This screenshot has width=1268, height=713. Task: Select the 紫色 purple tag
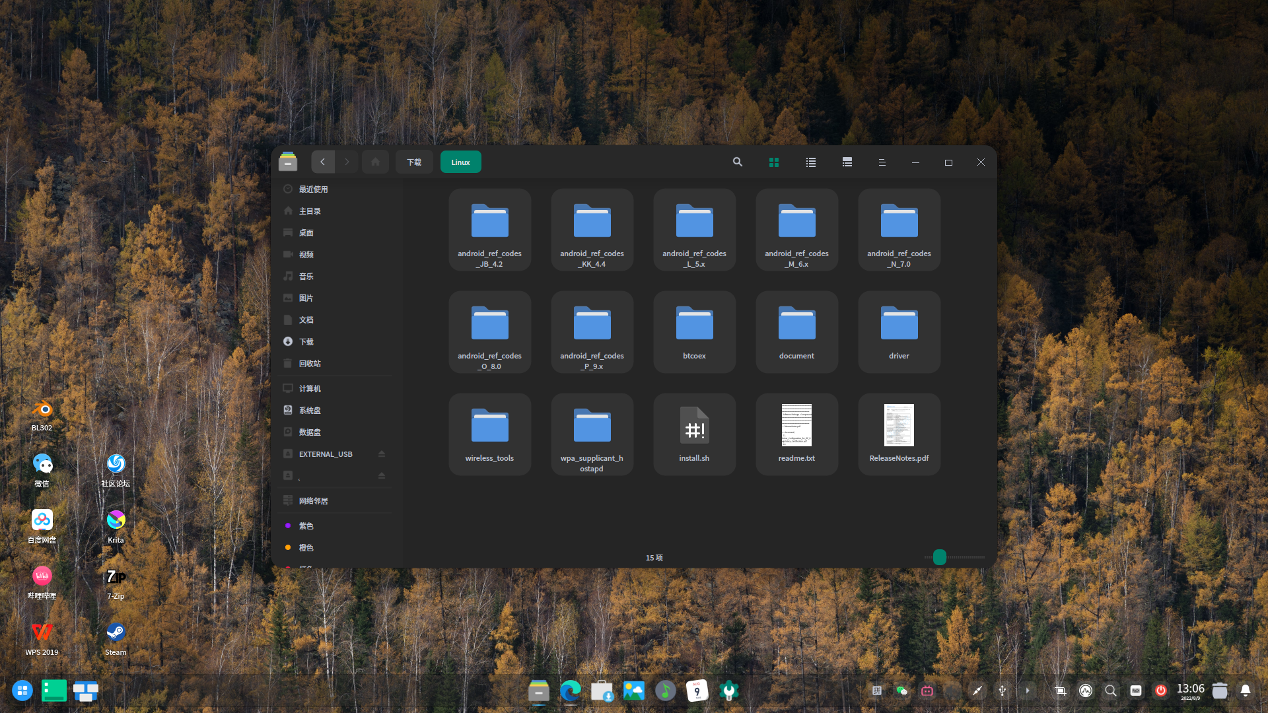tap(306, 526)
